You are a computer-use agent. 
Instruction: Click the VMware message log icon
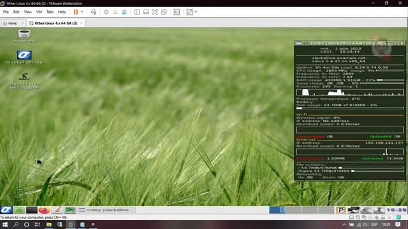[x=398, y=218]
